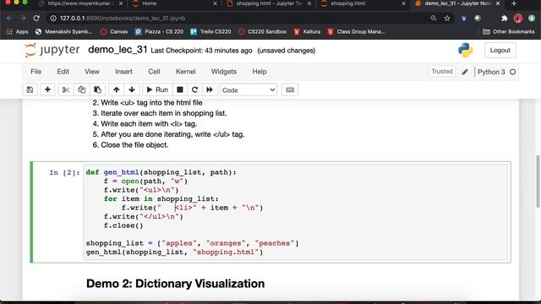The height and width of the screenshot is (304, 541).
Task: Reload the page in browser
Action: 36,19
